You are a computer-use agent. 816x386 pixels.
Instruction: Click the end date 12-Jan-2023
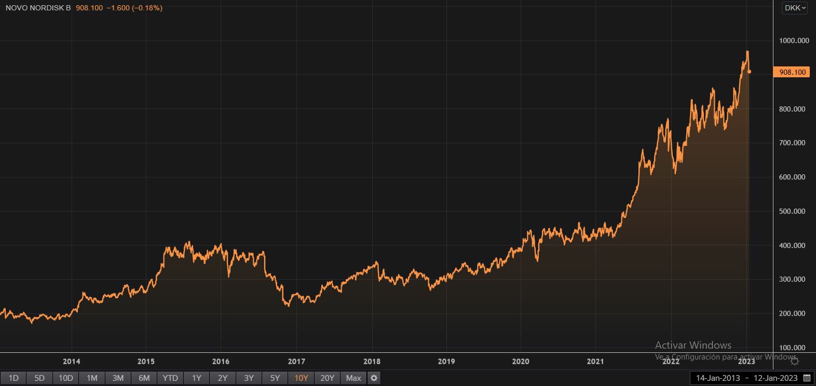tap(775, 378)
